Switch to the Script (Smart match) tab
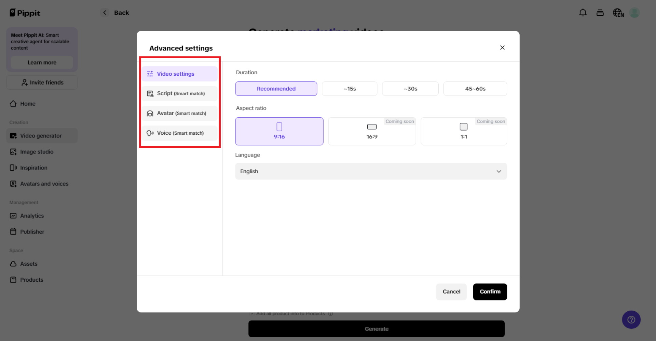This screenshot has width=656, height=341. coord(180,93)
